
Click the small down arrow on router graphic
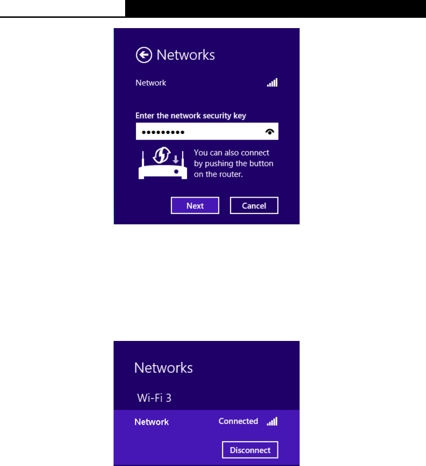point(176,159)
